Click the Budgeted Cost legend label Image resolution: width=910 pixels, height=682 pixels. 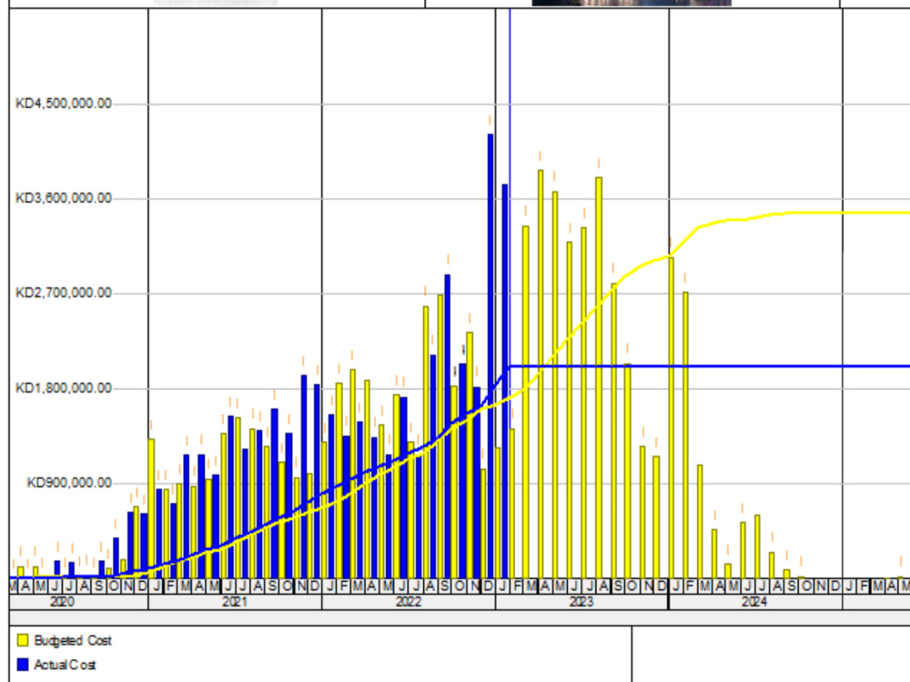(x=73, y=640)
